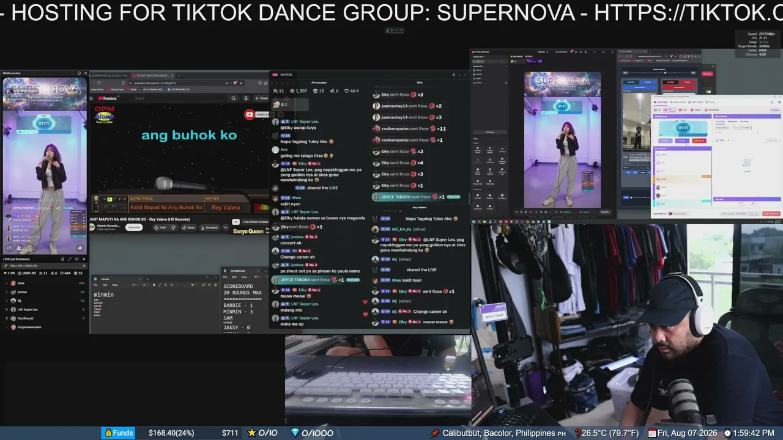Image resolution: width=783 pixels, height=440 pixels.
Task: Click the kane row in the leaderboard
Action: pos(45,283)
